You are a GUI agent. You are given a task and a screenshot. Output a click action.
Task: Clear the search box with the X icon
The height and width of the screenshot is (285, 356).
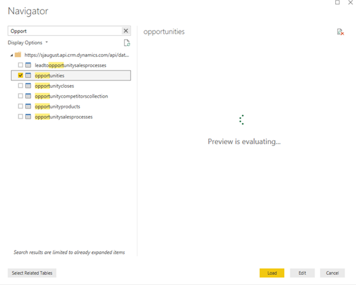(126, 31)
